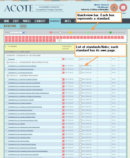Click Write link in Overview row
Image resolution: width=130 pixels, height=158 pixels.
point(114,59)
